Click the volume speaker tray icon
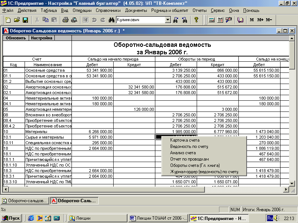The image size is (298, 223). (276, 218)
